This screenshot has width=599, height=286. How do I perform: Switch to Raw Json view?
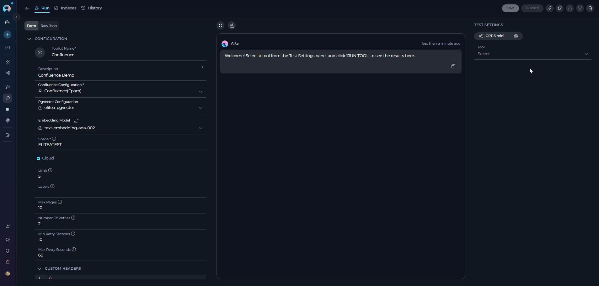coord(49,26)
